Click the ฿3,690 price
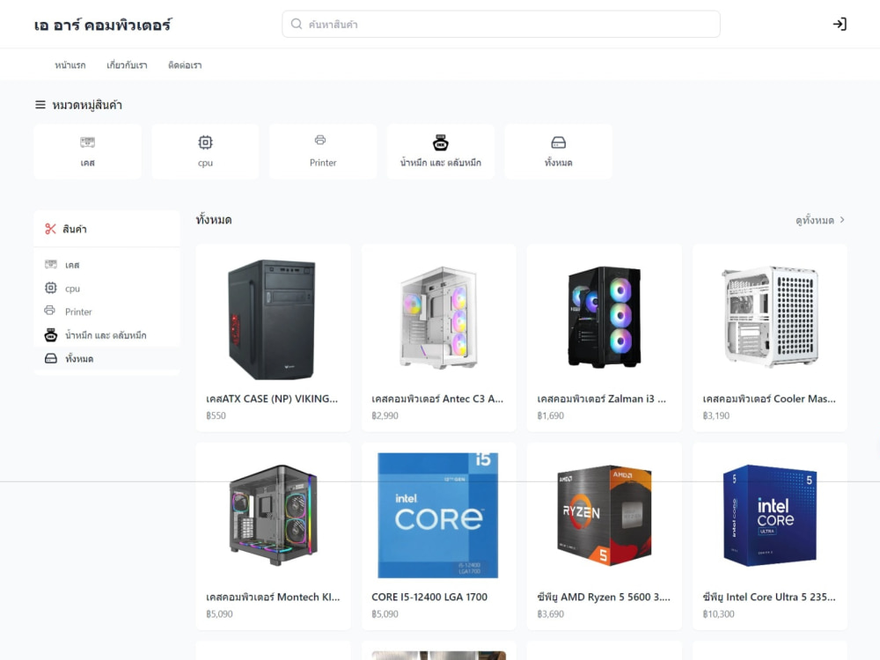This screenshot has height=660, width=880. tap(551, 614)
